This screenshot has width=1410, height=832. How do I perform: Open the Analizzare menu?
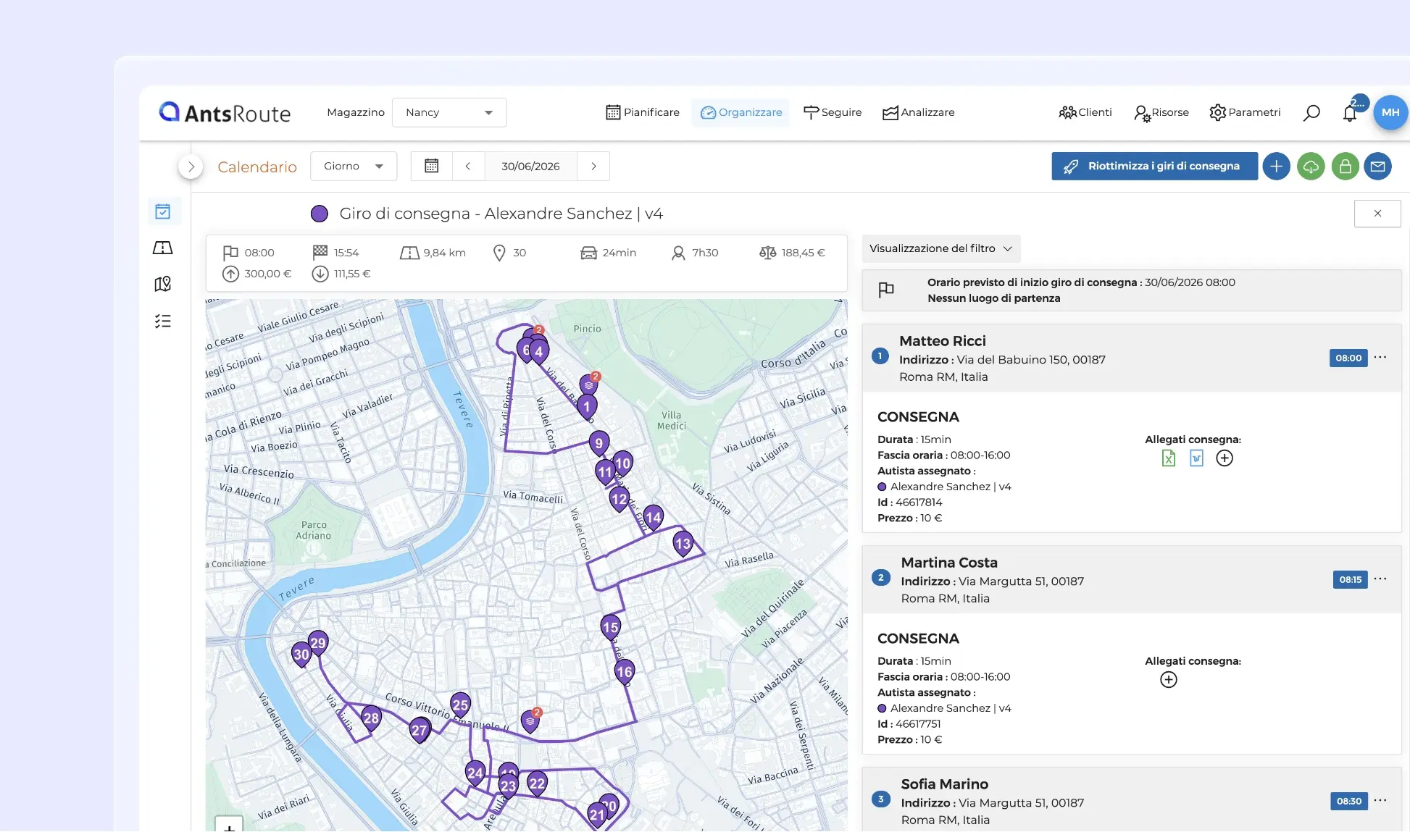click(918, 112)
